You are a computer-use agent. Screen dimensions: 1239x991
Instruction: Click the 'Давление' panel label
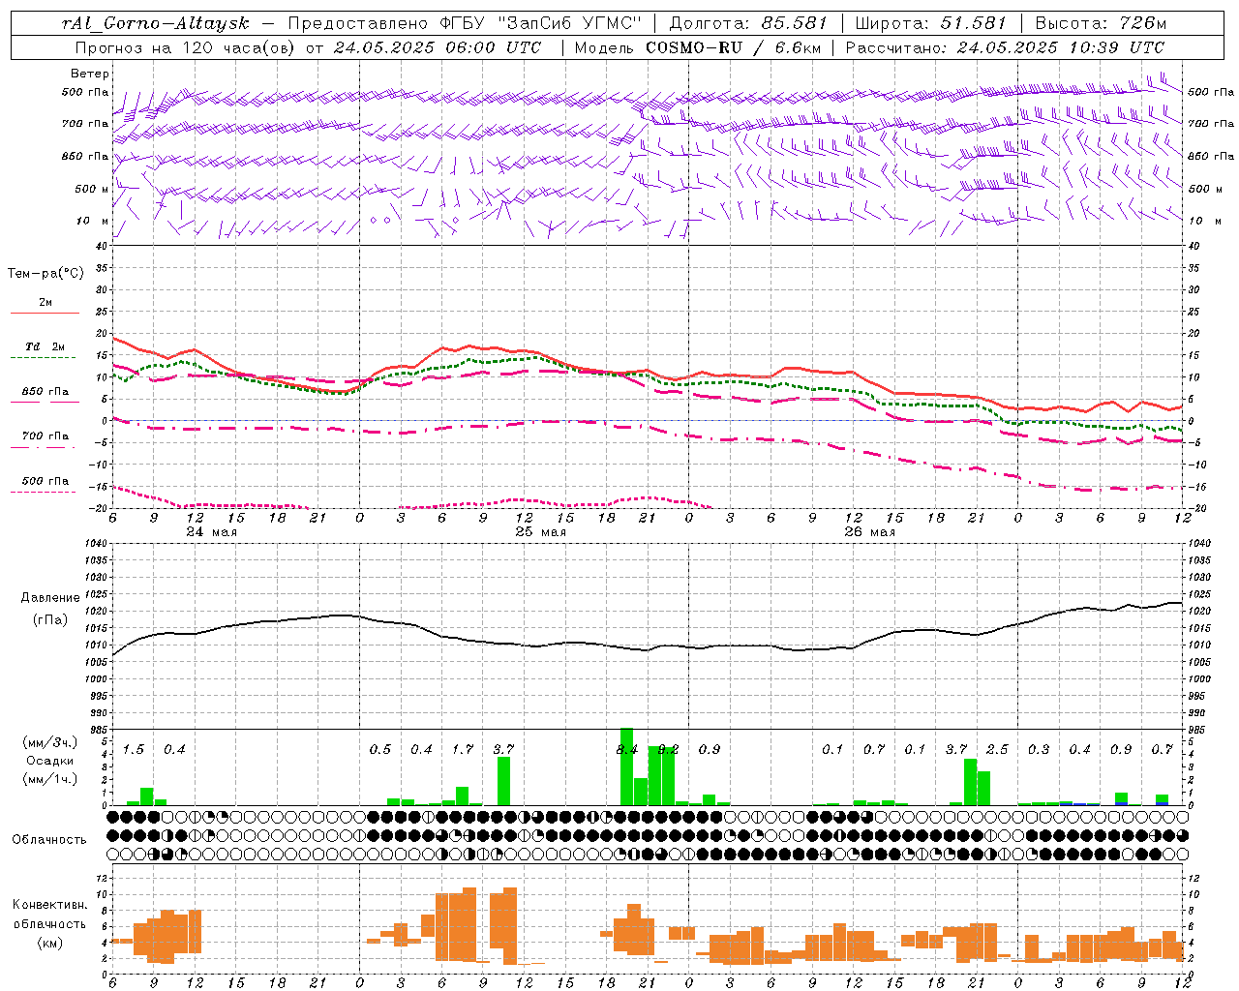coord(50,598)
